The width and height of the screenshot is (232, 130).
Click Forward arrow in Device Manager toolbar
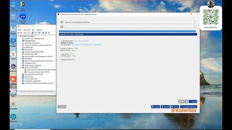pyautogui.click(x=21, y=33)
